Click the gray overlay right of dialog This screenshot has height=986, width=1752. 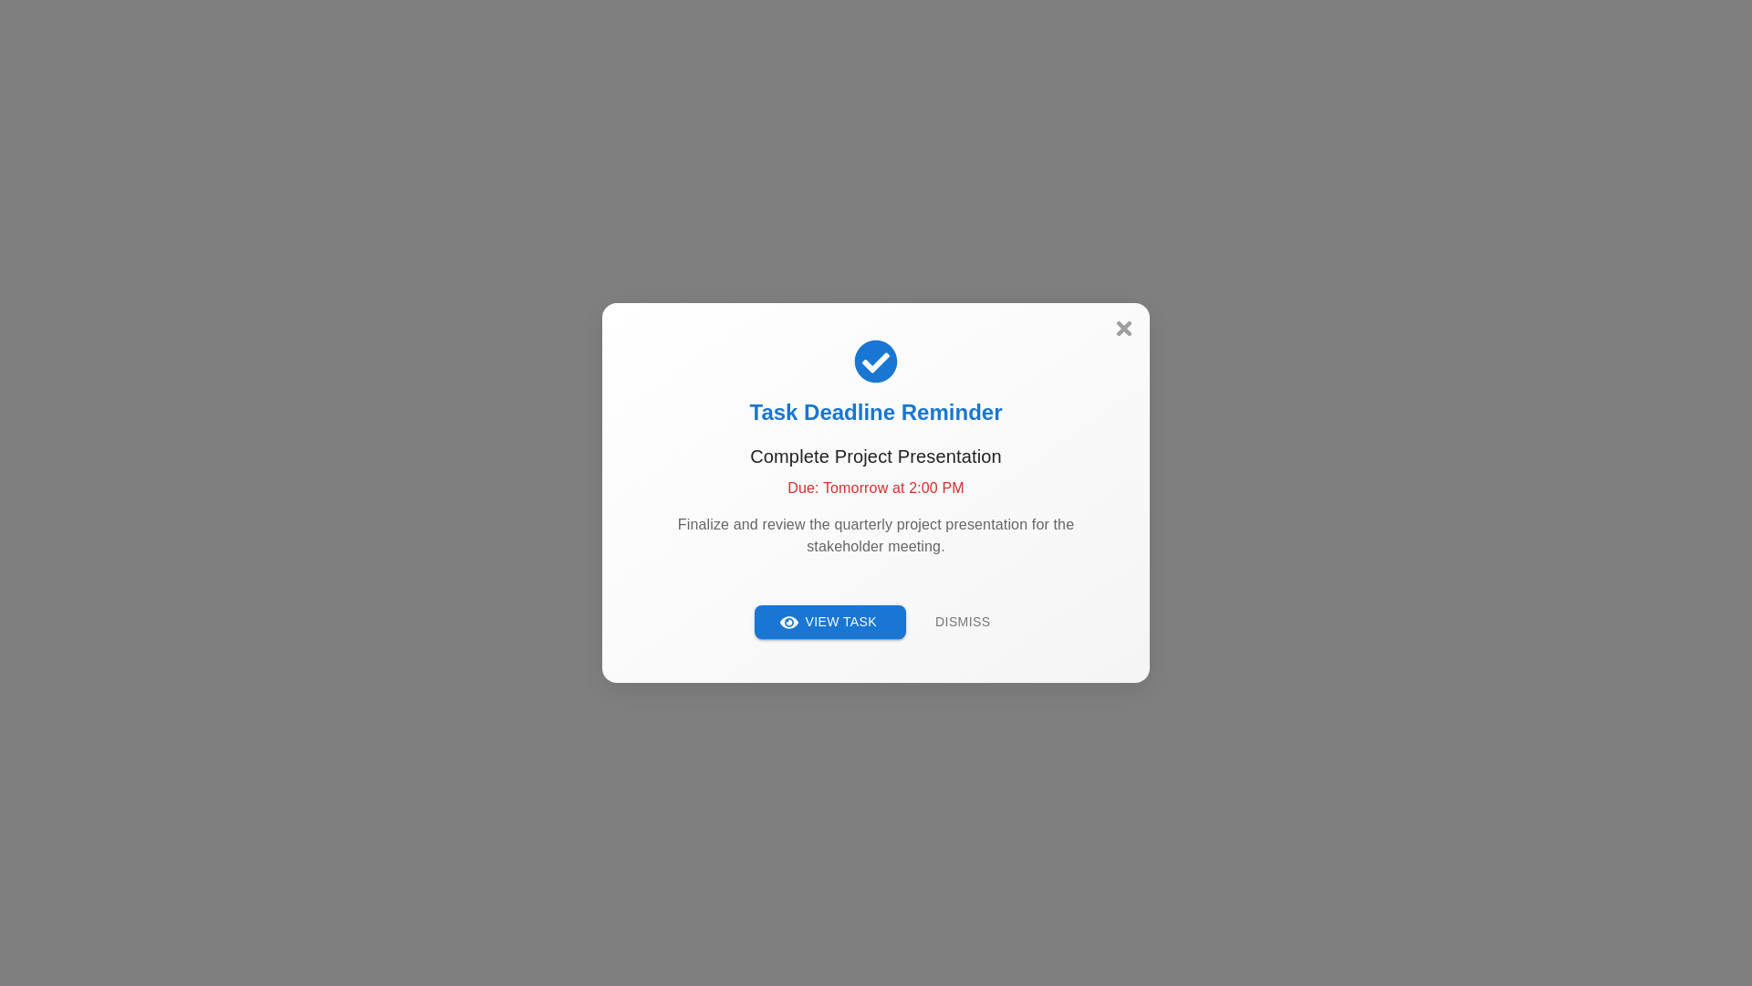tap(1451, 493)
